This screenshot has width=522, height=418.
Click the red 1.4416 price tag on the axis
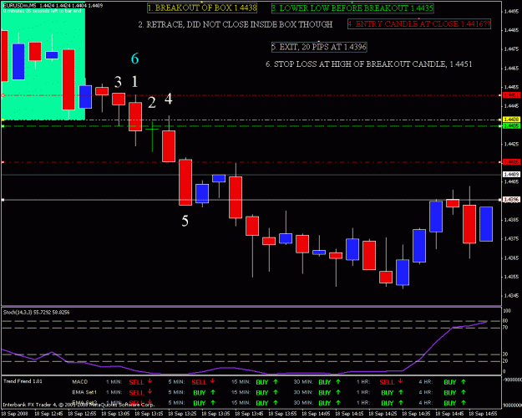pos(511,162)
